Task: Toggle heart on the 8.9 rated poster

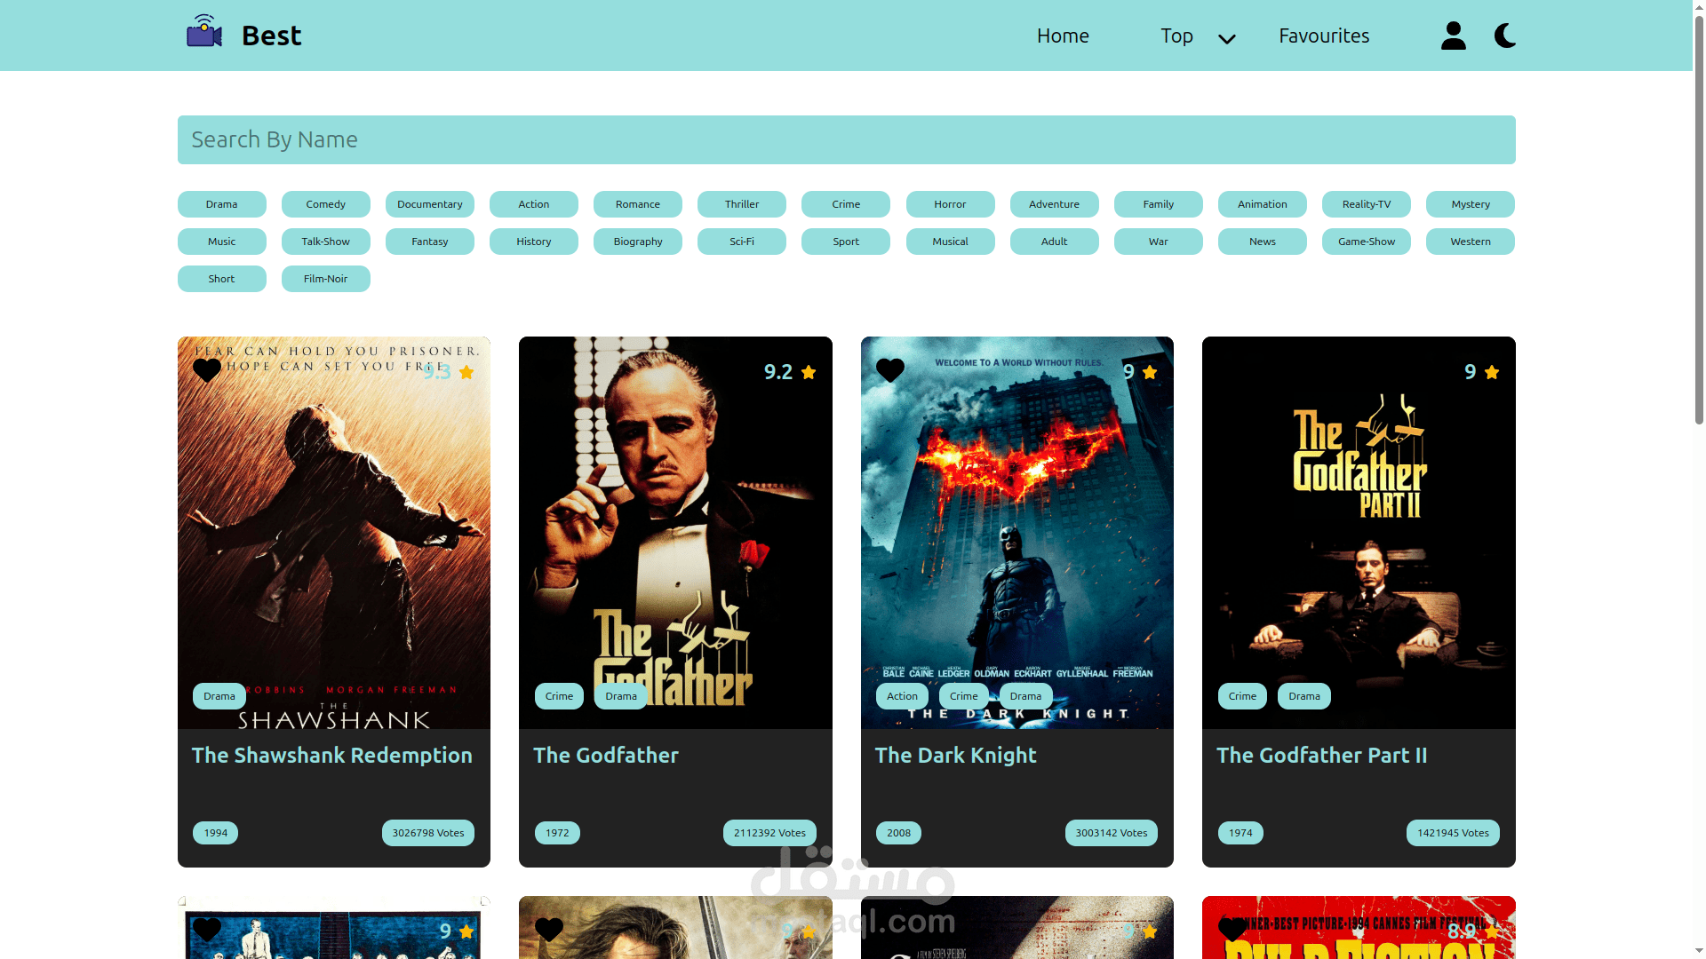Action: 1232,930
